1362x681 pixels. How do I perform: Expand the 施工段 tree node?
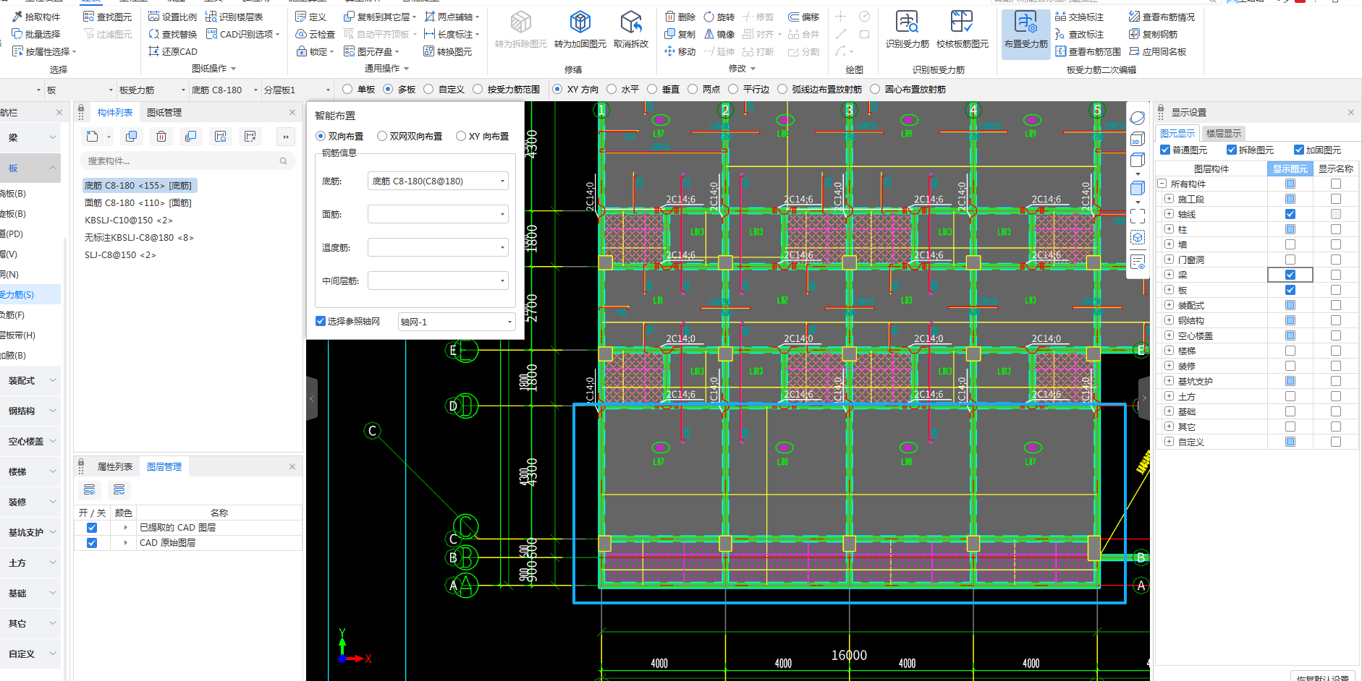(1169, 199)
